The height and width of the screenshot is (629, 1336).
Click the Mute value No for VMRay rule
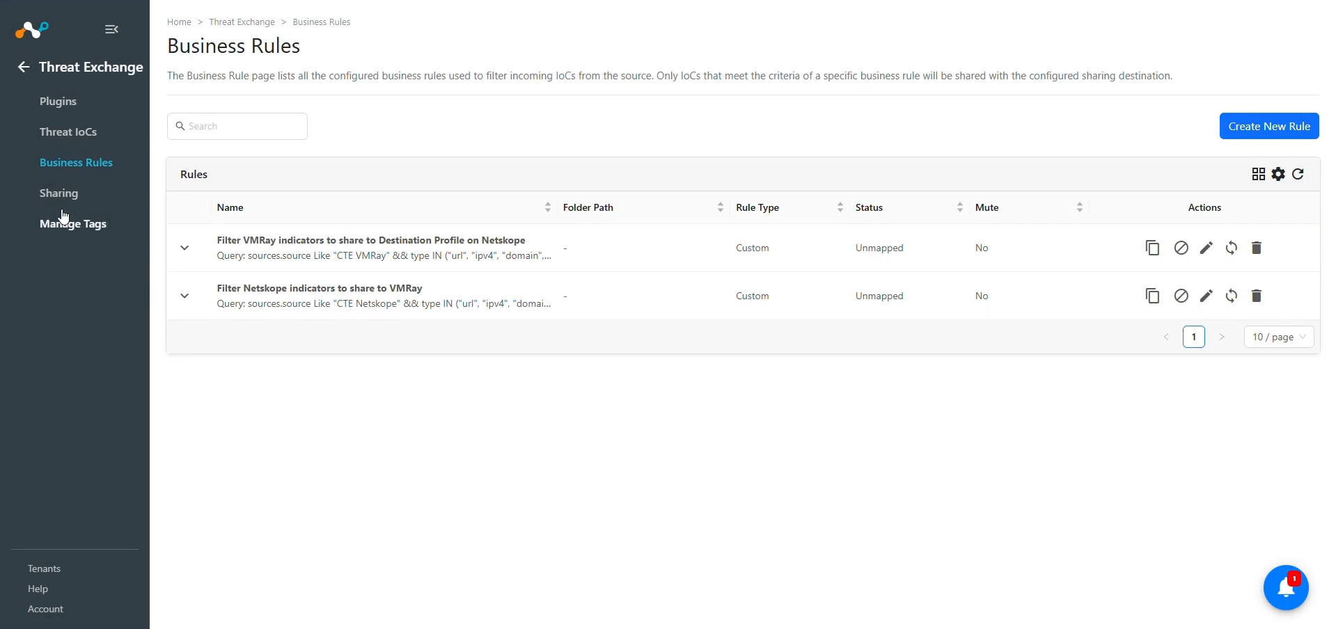tap(982, 248)
